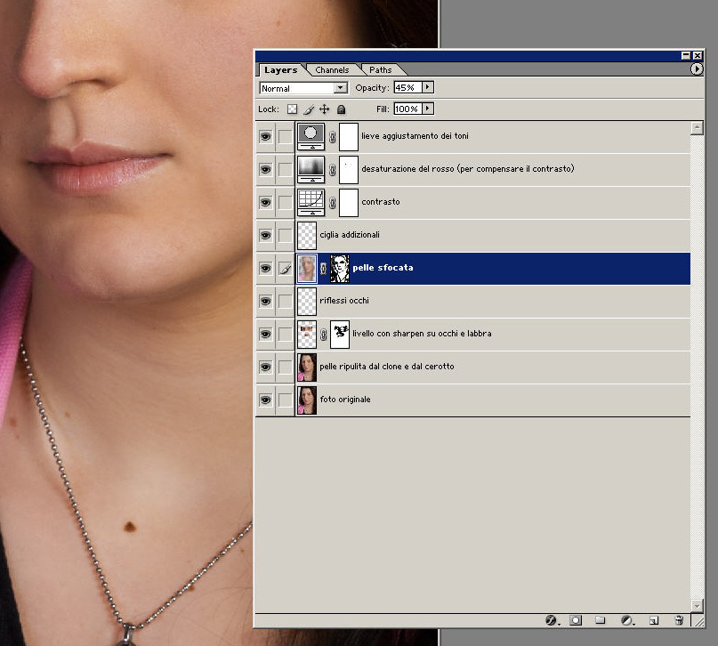The height and width of the screenshot is (646, 718).
Task: Create a new layer set folder
Action: [601, 619]
